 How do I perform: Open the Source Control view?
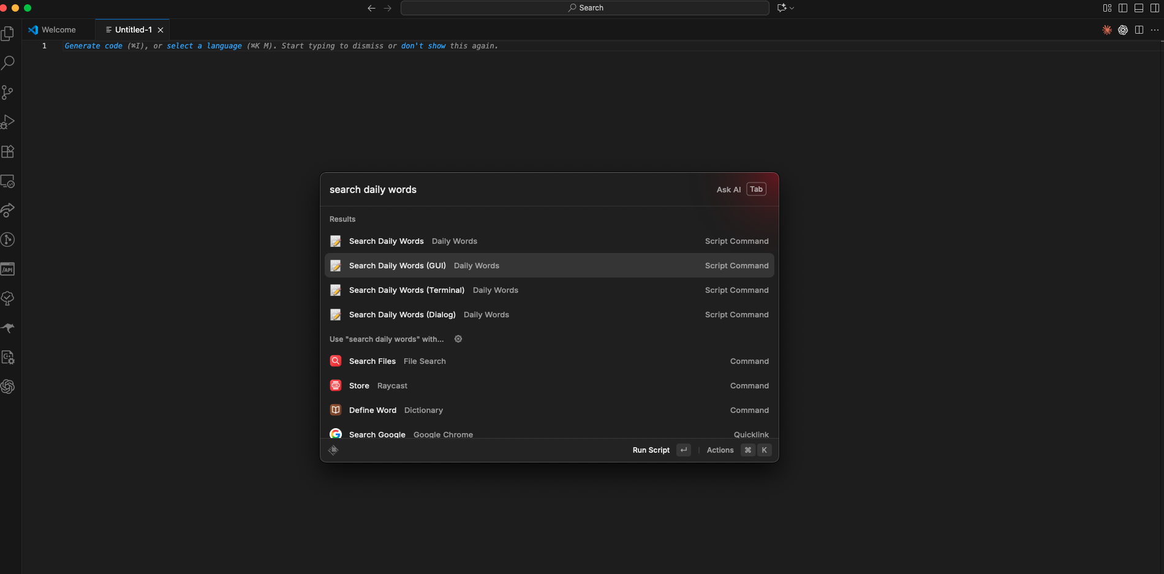click(8, 92)
